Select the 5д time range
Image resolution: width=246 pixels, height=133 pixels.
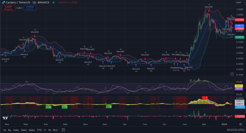tap(10, 130)
